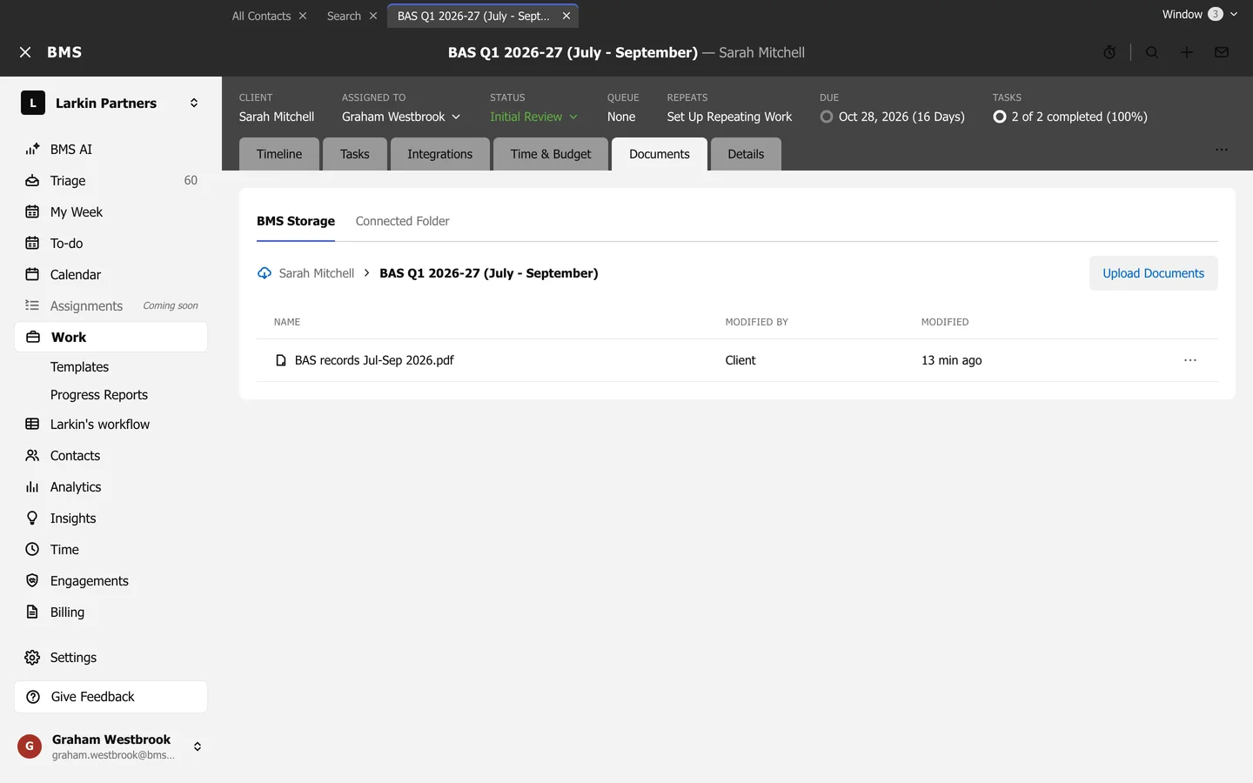Open the To-do list
Image resolution: width=1253 pixels, height=783 pixels.
tap(111, 244)
